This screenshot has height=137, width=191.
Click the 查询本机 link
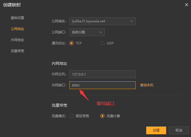point(147,85)
